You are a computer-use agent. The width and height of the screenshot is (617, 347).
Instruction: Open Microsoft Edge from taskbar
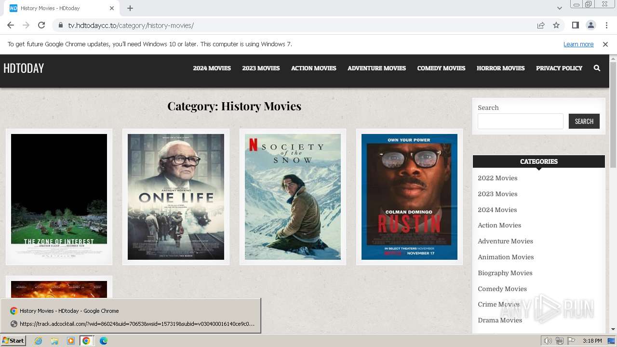103,341
